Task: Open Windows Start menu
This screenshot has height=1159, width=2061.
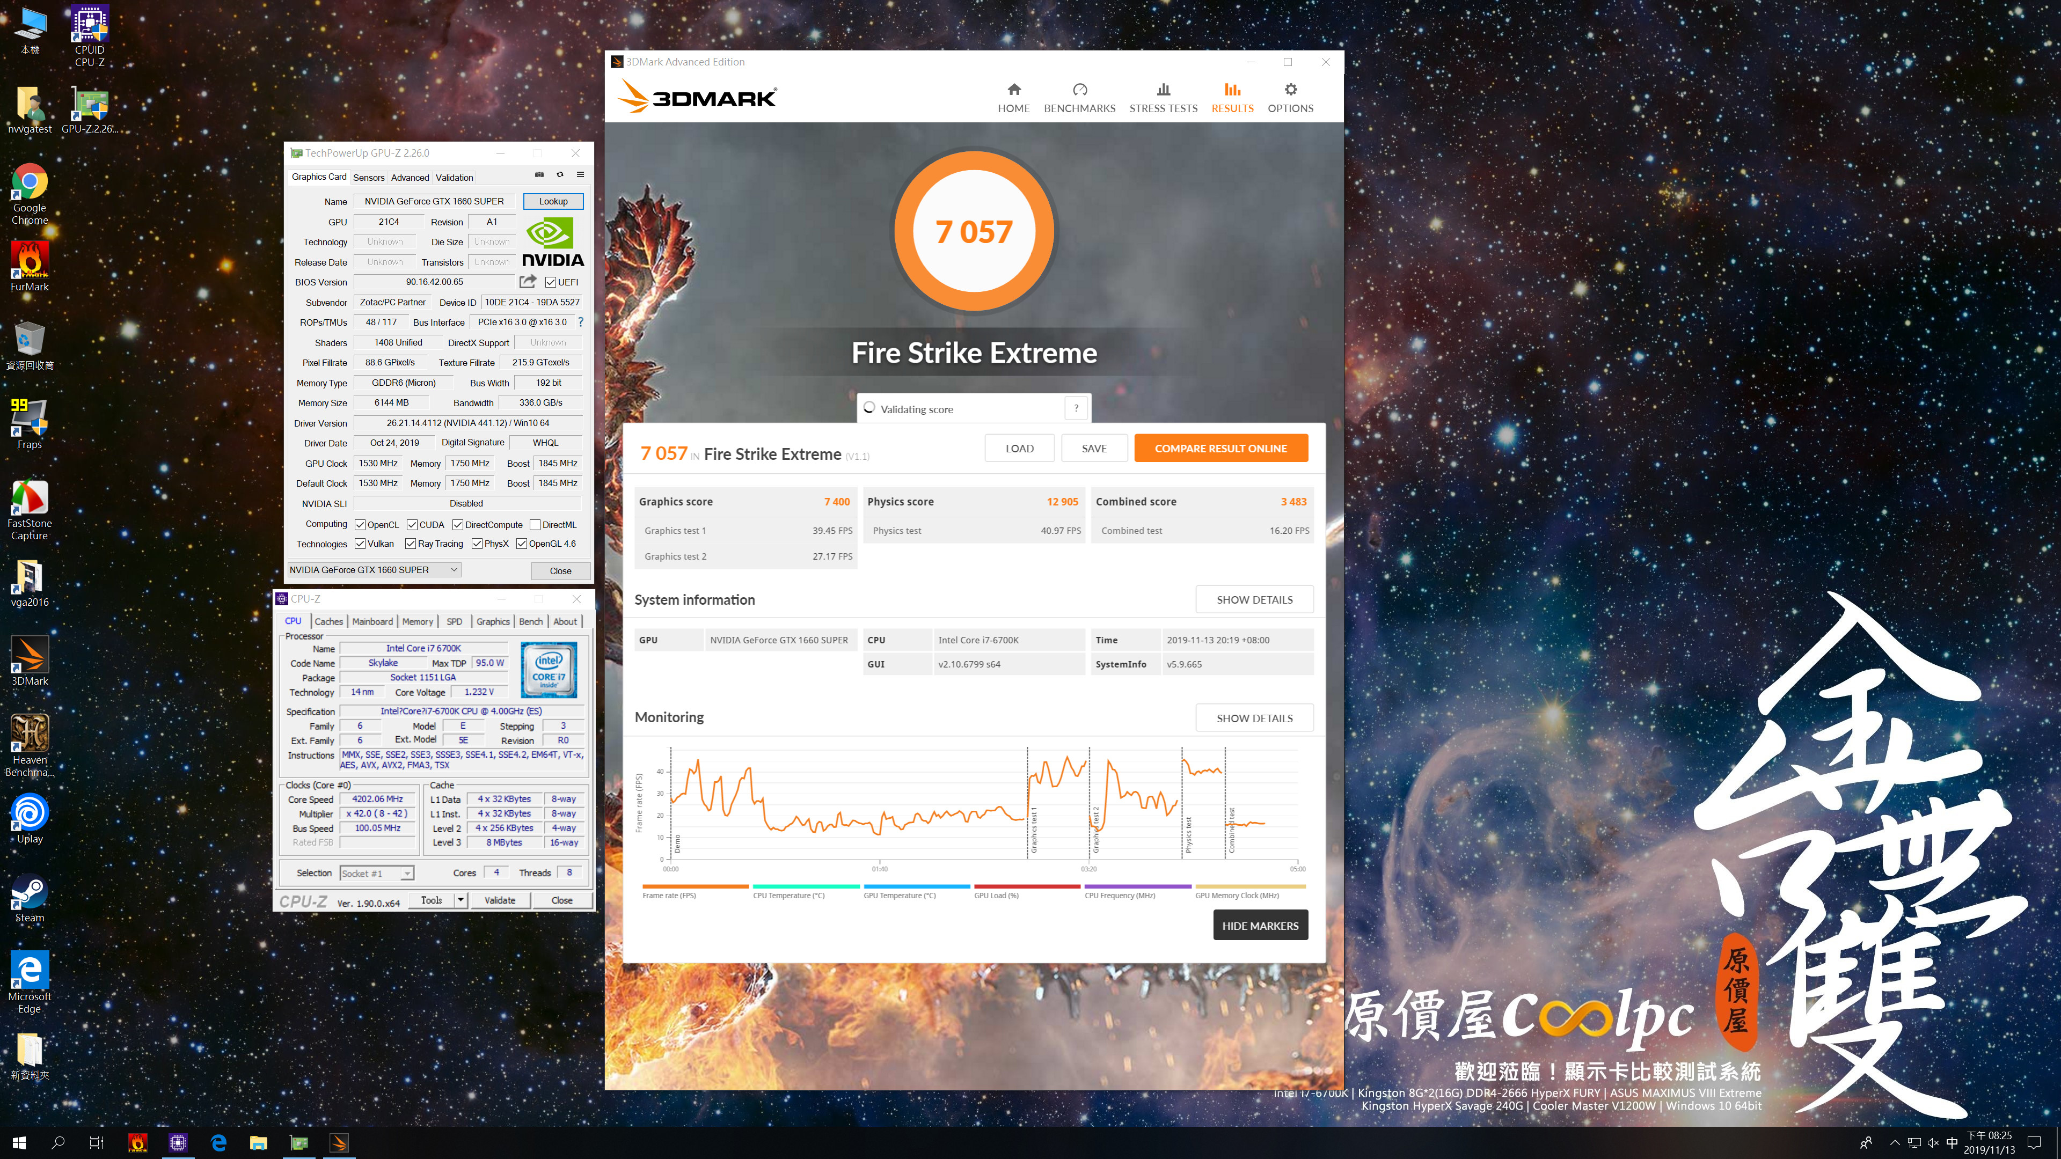Action: (19, 1143)
